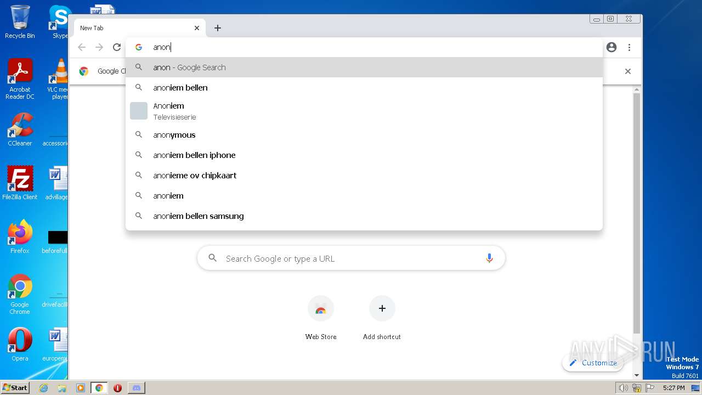Click the page vertical scrollbar
The height and width of the screenshot is (395, 702).
[636, 214]
